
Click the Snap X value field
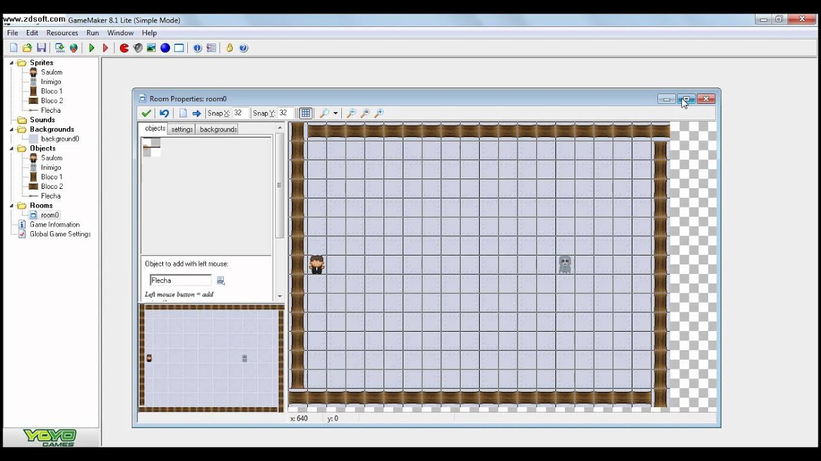240,113
